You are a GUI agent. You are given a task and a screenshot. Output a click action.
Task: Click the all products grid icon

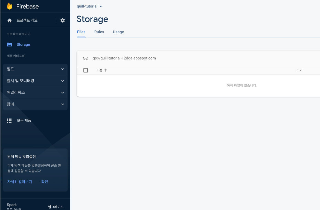pyautogui.click(x=9, y=121)
